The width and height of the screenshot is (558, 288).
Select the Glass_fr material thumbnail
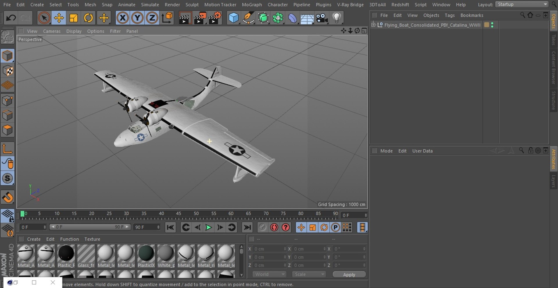point(86,256)
